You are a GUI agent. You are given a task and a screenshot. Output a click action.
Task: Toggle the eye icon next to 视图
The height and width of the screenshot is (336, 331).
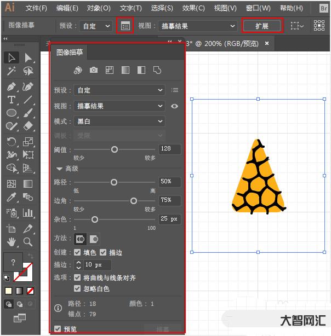click(x=174, y=106)
